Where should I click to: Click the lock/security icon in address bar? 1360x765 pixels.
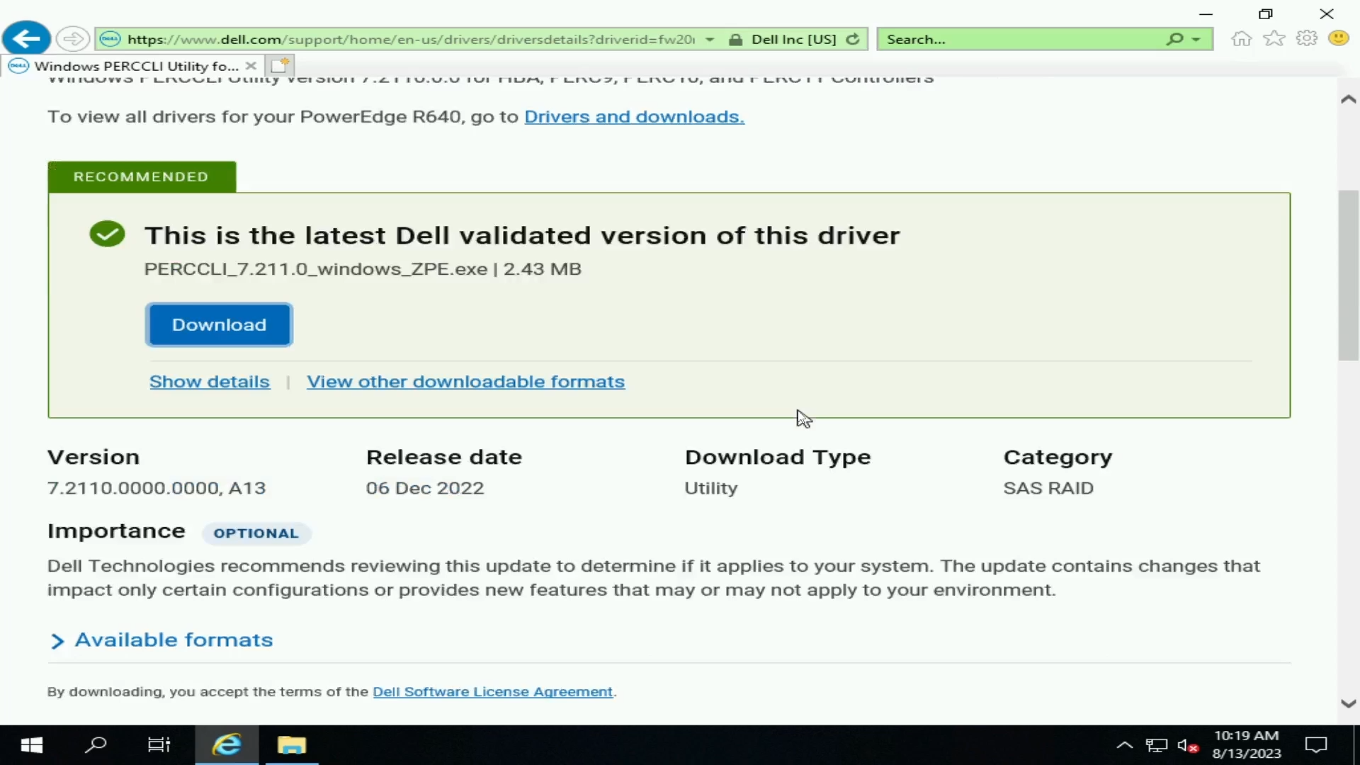[x=736, y=39]
